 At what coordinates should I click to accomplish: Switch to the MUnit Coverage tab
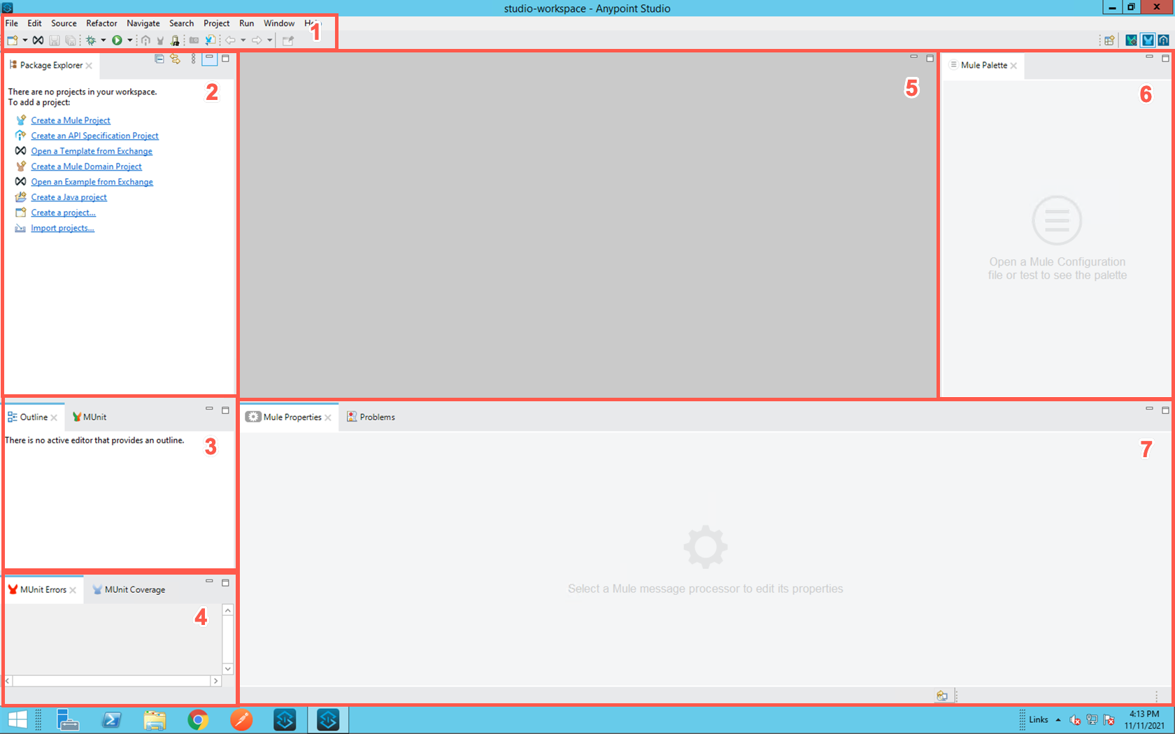point(129,589)
